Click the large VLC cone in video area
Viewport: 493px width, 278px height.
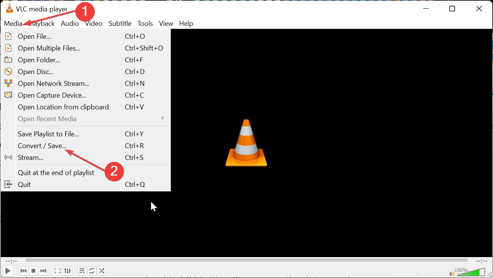tap(246, 143)
